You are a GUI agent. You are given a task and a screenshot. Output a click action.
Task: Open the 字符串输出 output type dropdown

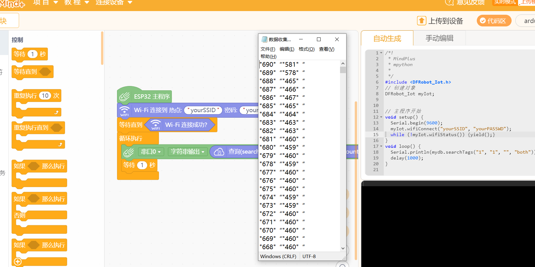click(188, 152)
